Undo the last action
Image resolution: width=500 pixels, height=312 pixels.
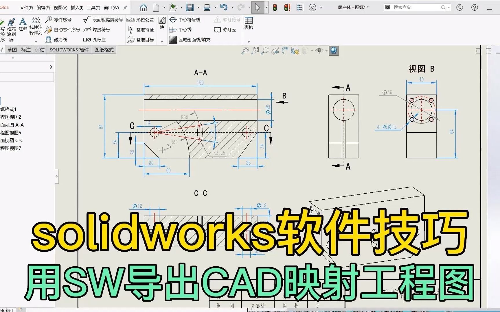pyautogui.click(x=224, y=8)
